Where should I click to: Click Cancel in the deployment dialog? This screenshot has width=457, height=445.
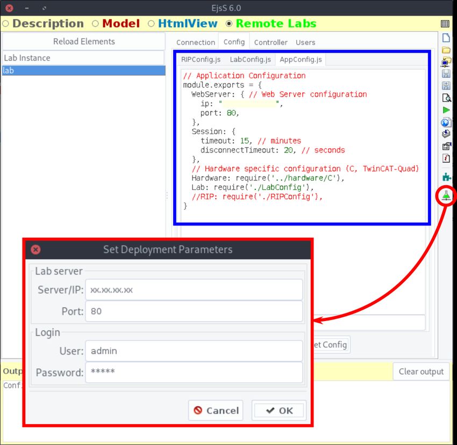point(216,410)
